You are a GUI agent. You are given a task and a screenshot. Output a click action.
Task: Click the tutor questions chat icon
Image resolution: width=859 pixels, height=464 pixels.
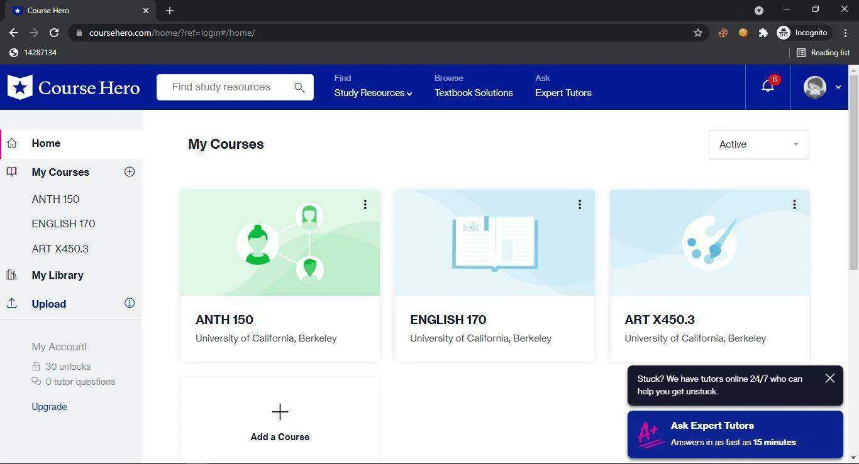click(36, 381)
